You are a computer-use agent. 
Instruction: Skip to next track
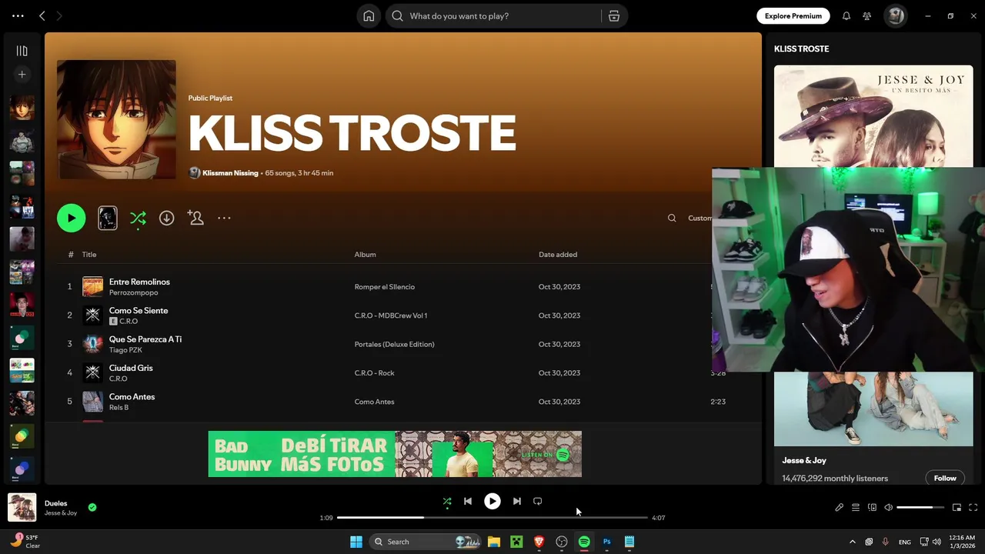[517, 501]
